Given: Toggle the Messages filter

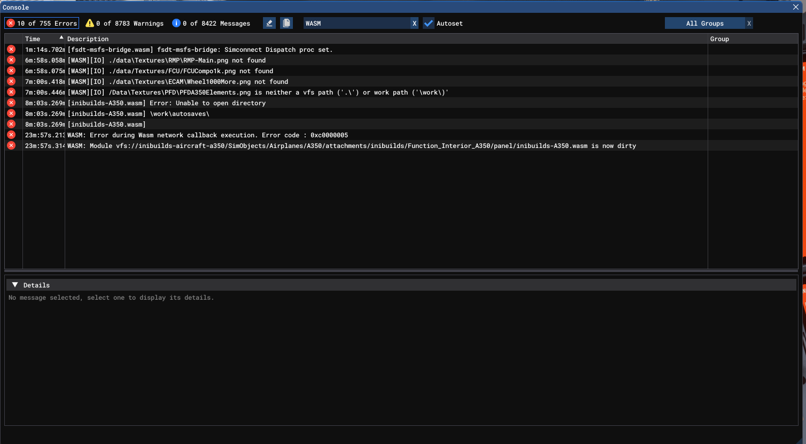Looking at the screenshot, I should (211, 24).
